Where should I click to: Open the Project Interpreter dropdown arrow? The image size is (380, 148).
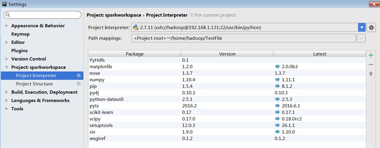coord(362,28)
